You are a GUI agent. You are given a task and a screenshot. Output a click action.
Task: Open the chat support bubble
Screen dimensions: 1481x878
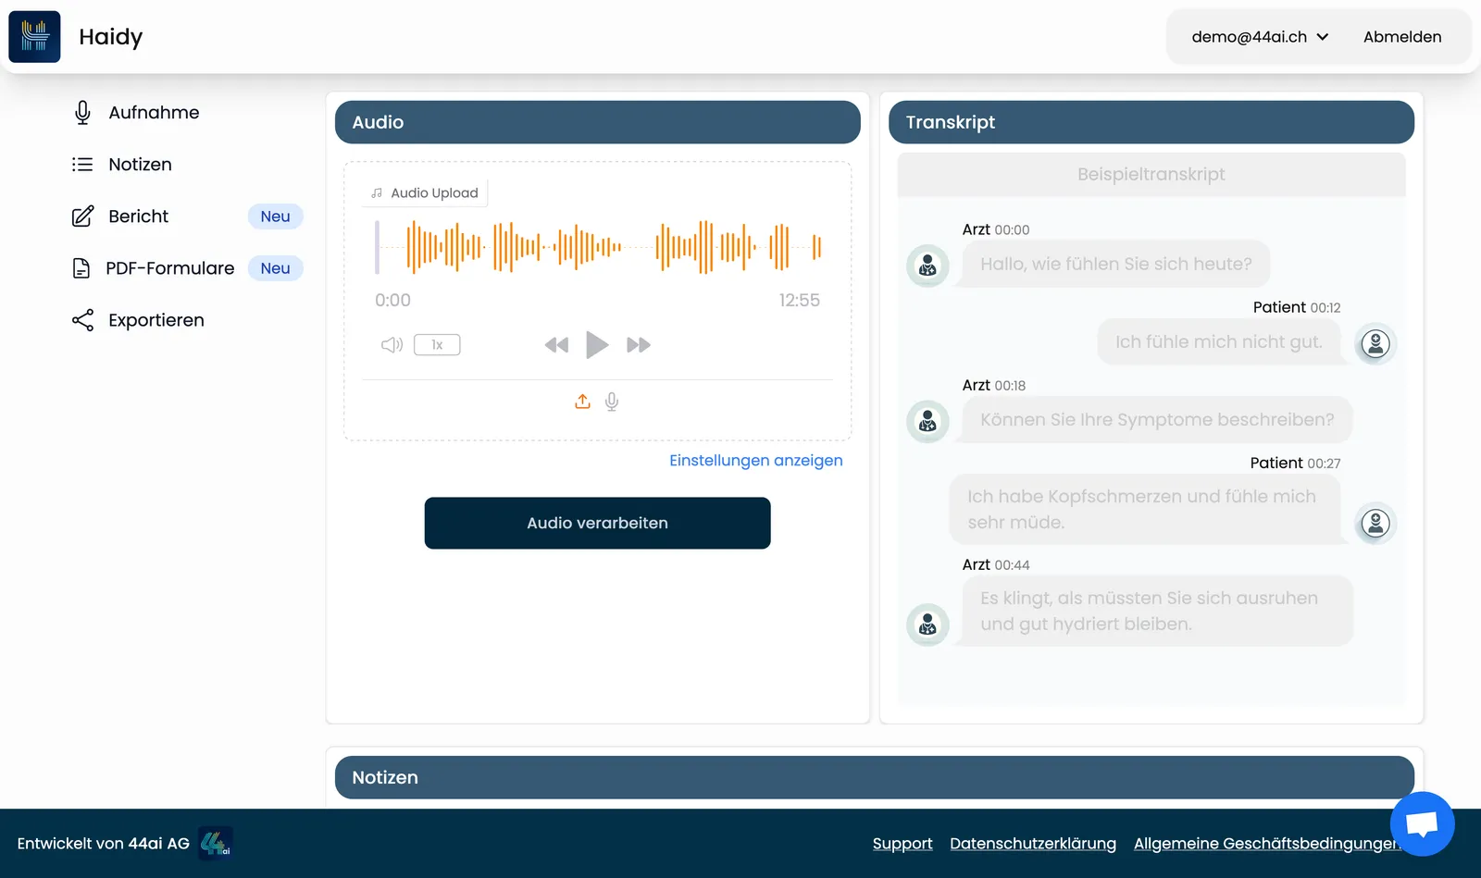[x=1422, y=823]
